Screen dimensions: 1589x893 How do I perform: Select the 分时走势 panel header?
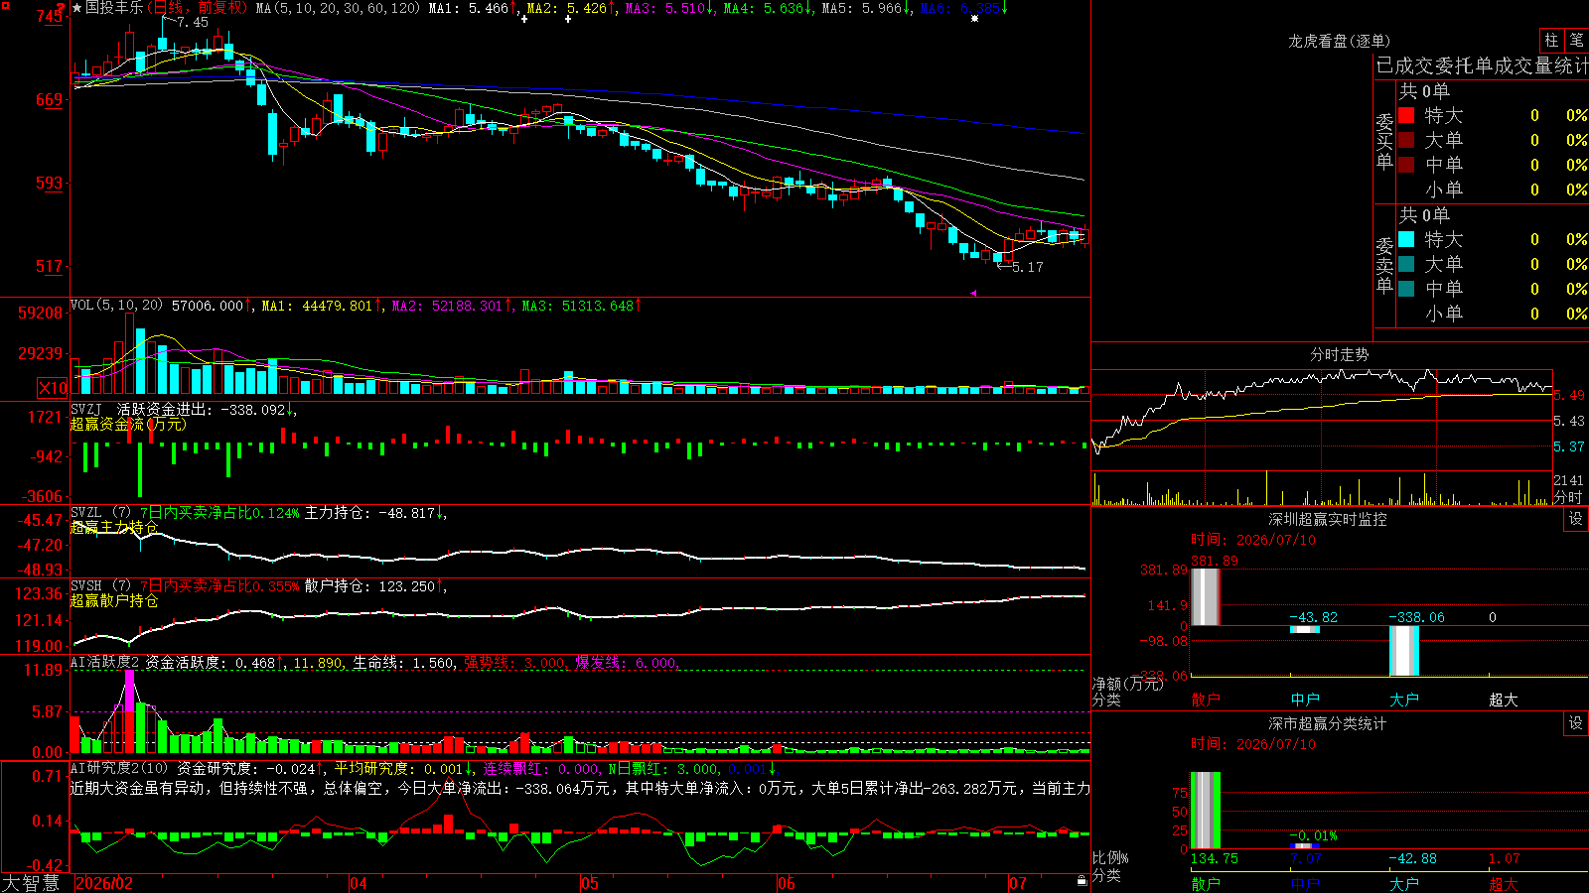[1339, 354]
